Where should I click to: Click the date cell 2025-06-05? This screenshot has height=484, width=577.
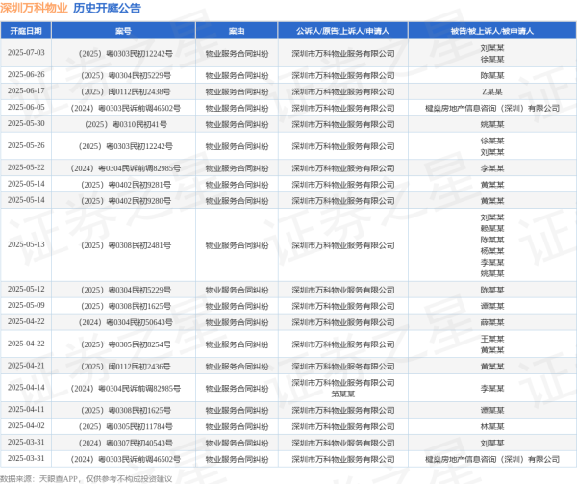point(26,107)
